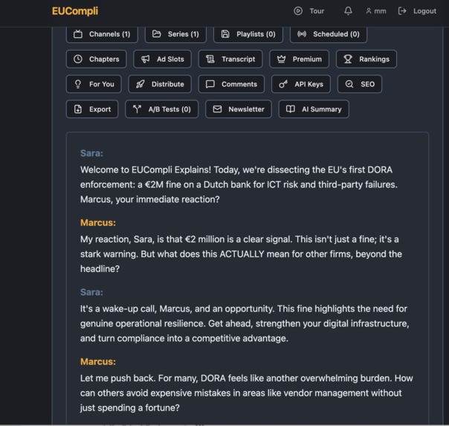The height and width of the screenshot is (426, 449).
Task: Click the envelope icon on Newsletter
Action: tap(217, 109)
